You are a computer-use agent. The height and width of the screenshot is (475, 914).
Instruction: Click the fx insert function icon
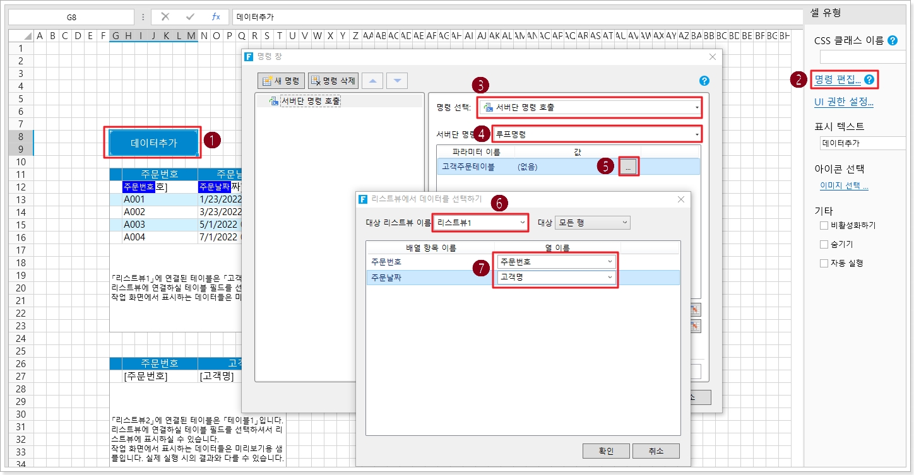pos(216,17)
